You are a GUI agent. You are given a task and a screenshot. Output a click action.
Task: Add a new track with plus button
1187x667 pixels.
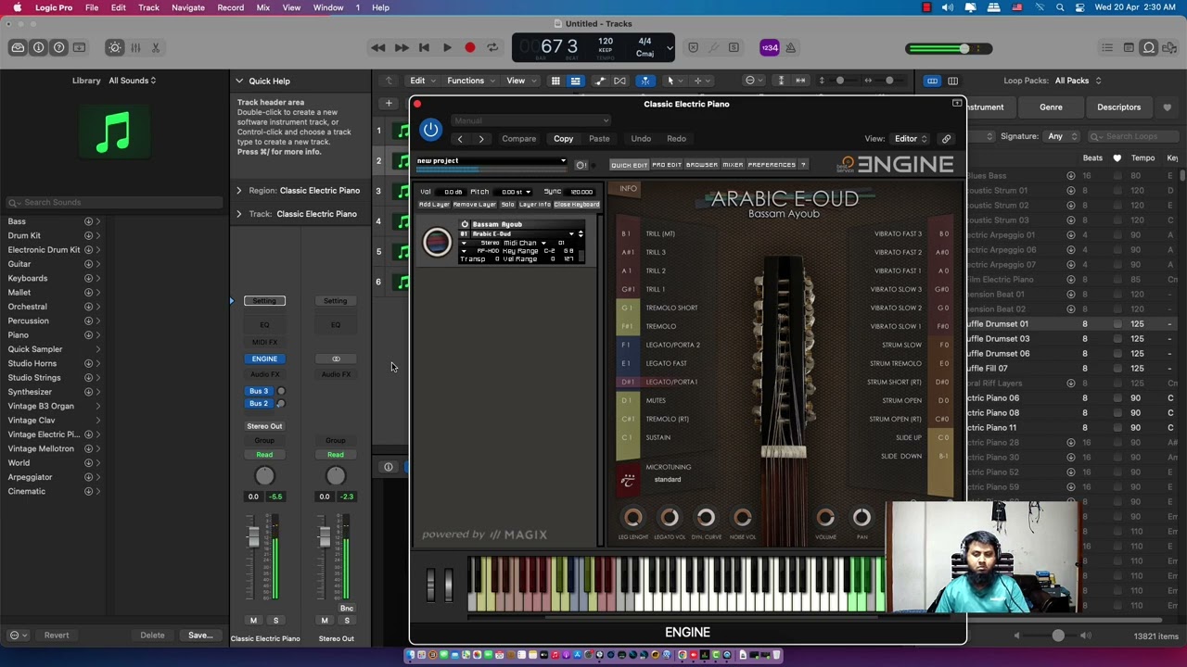tap(389, 103)
